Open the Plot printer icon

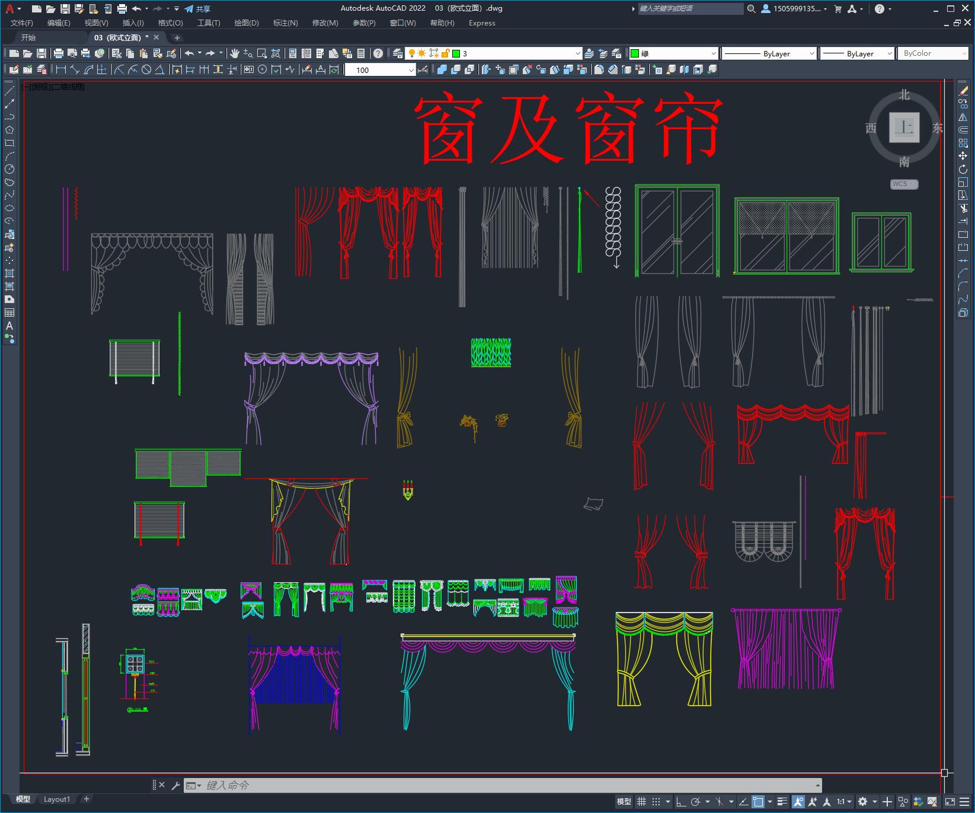[59, 53]
